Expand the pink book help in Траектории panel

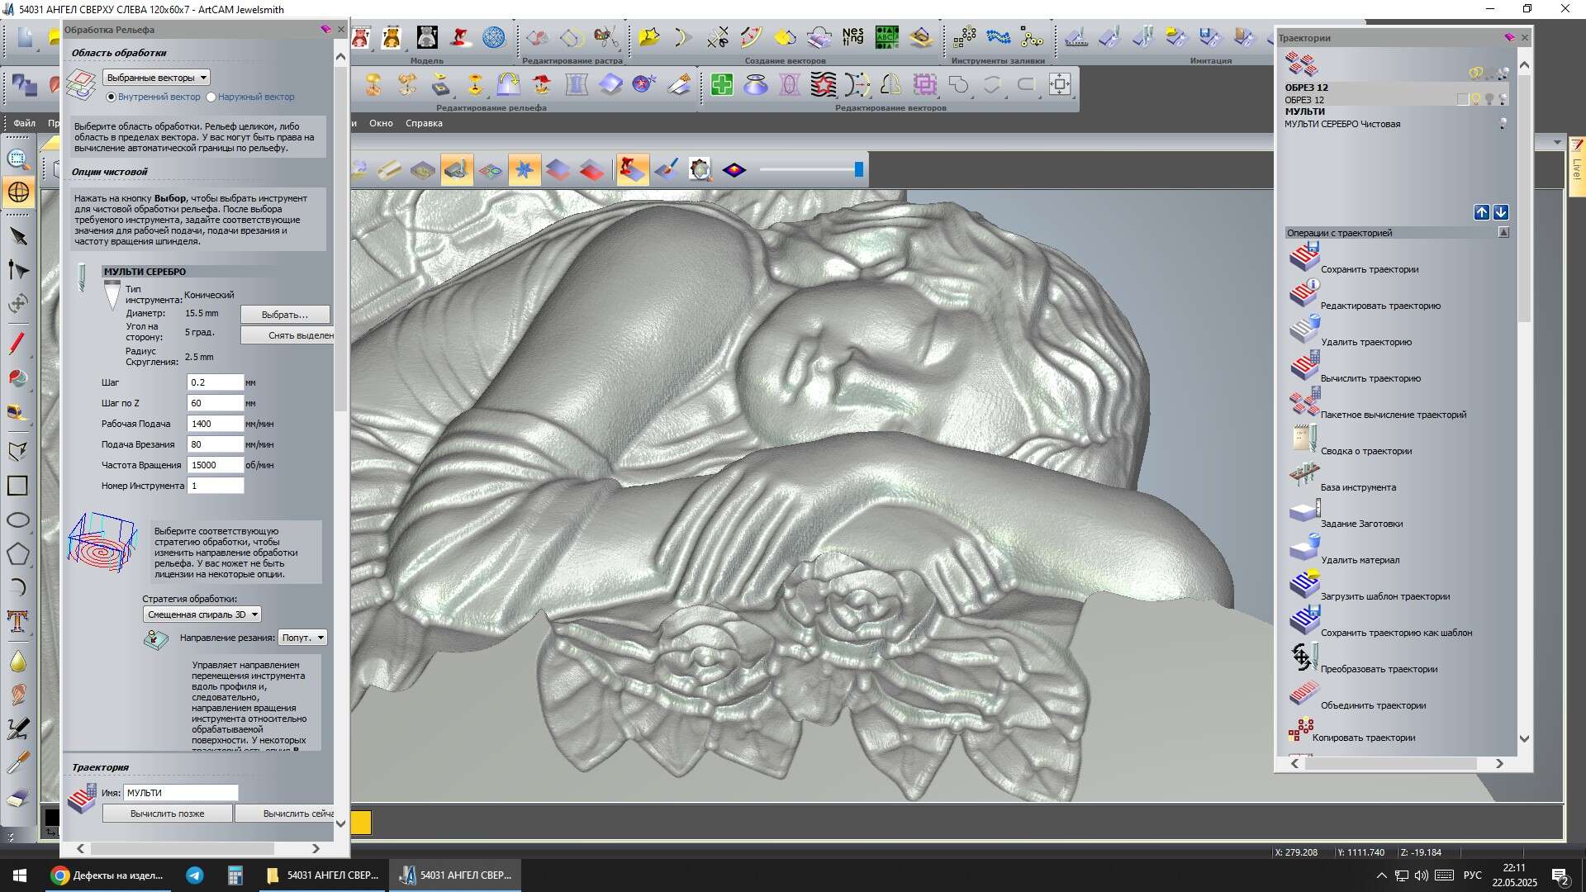coord(1509,37)
